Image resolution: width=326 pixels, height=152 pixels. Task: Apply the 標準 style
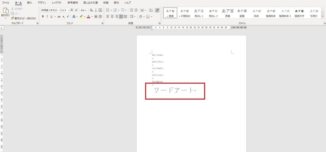click(170, 13)
